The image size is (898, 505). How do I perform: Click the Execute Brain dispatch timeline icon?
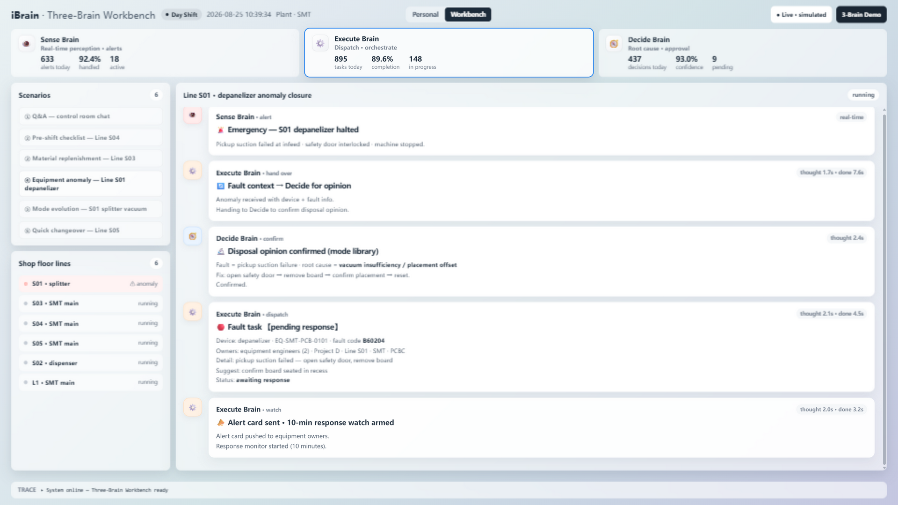(192, 312)
